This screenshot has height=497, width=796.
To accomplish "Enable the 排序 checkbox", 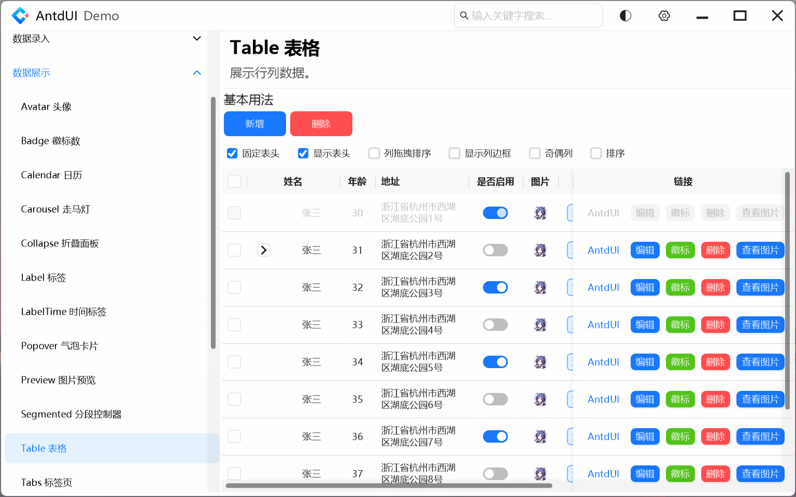I will click(x=595, y=153).
